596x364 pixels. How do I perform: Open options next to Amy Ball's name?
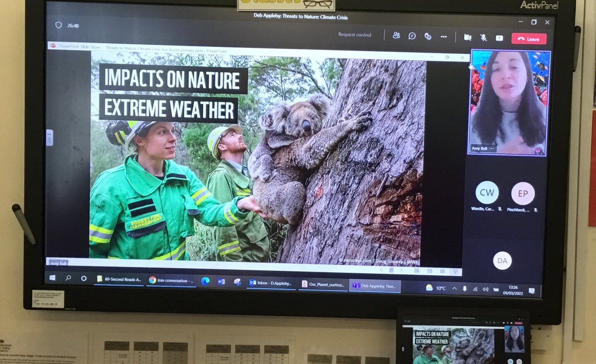pyautogui.click(x=491, y=149)
